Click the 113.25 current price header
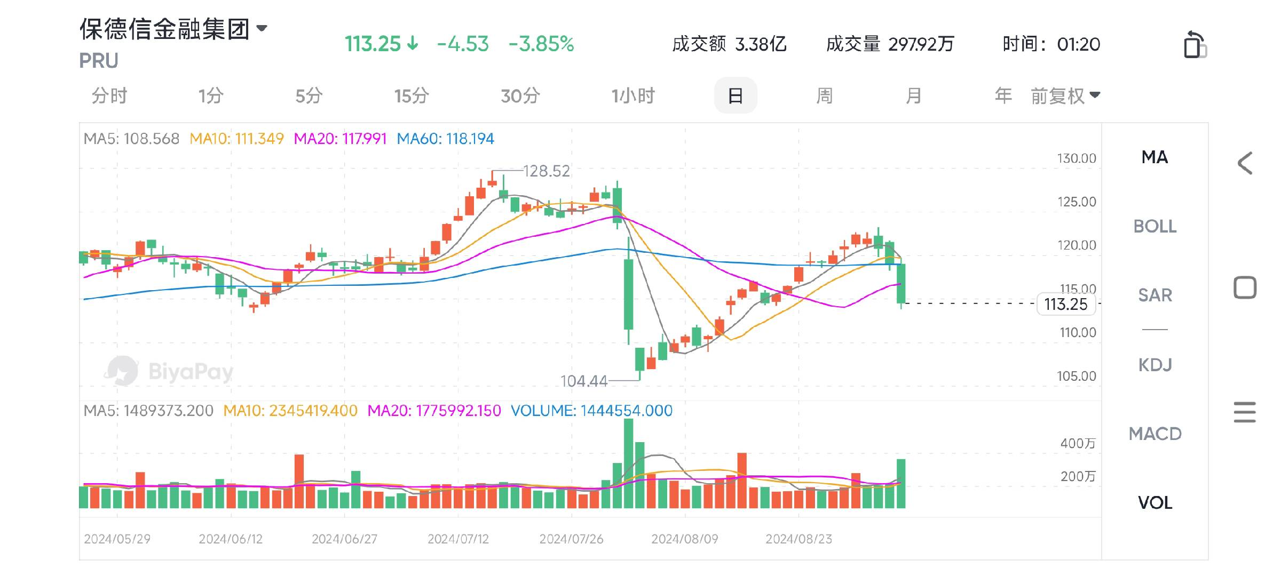The height and width of the screenshot is (576, 1281). (x=373, y=44)
